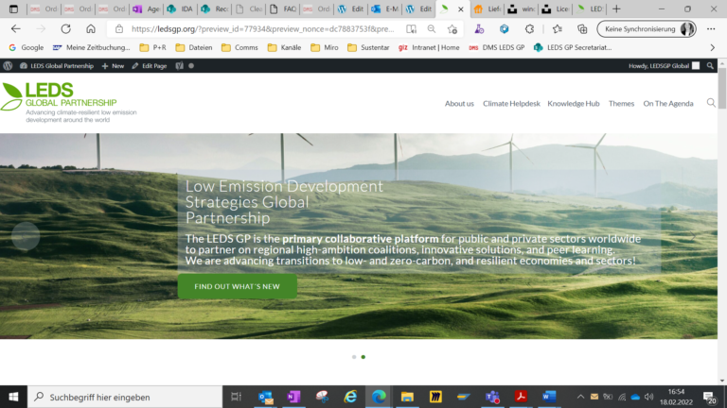Add this page to favorites star
Image resolution: width=727 pixels, height=408 pixels.
(452, 28)
